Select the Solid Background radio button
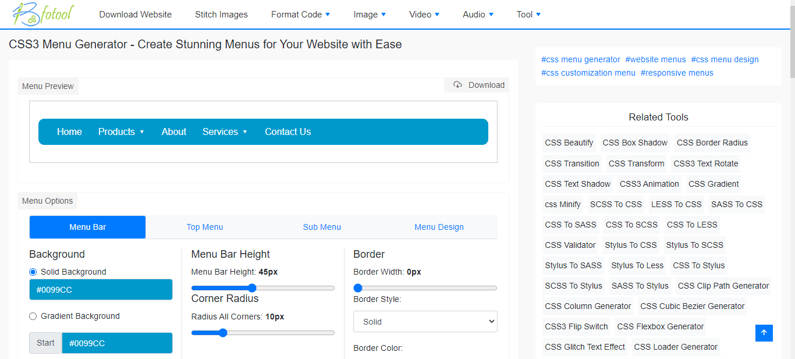795x359 pixels. click(33, 272)
